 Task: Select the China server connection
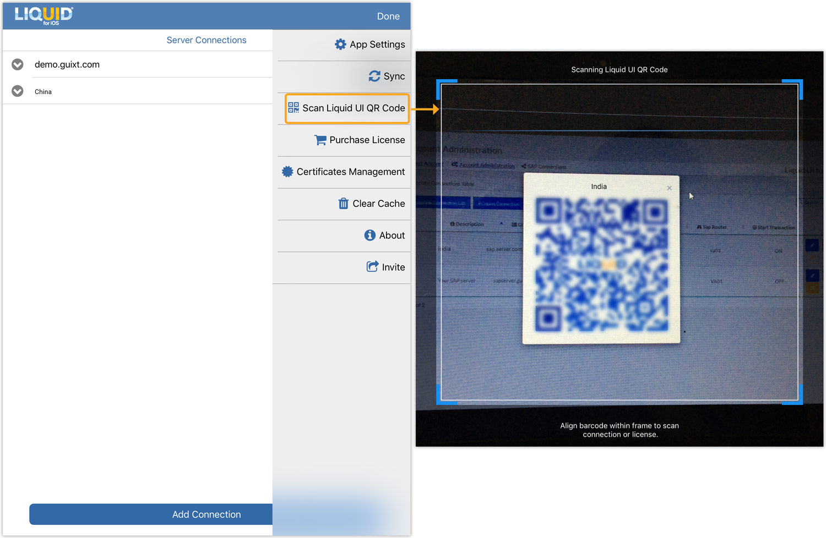[43, 92]
